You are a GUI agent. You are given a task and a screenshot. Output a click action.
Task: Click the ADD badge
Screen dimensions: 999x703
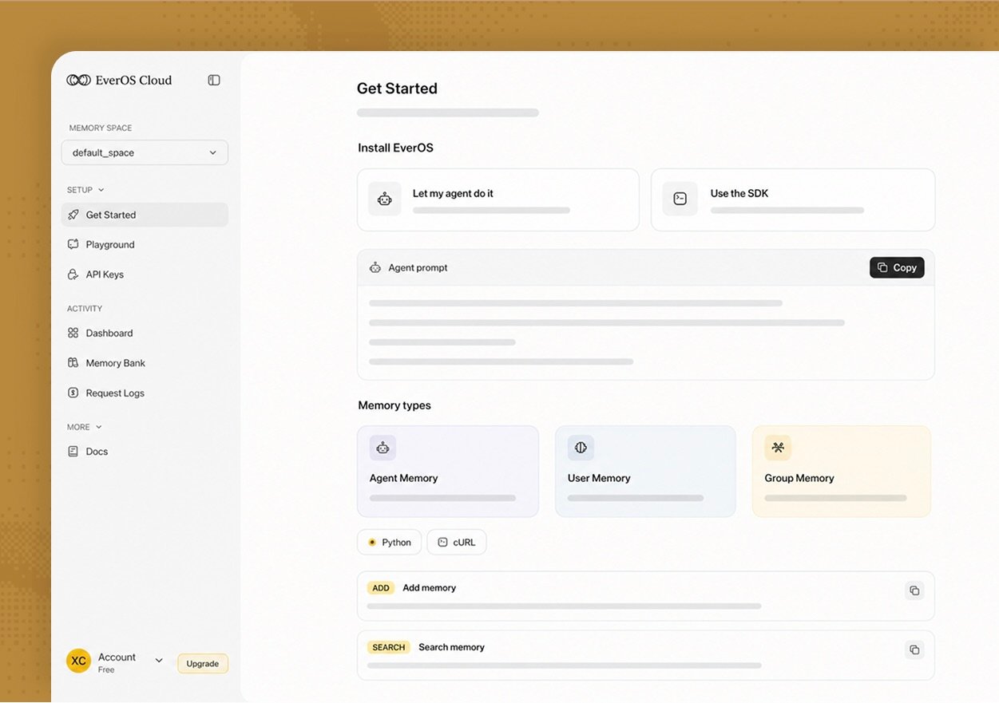(381, 588)
